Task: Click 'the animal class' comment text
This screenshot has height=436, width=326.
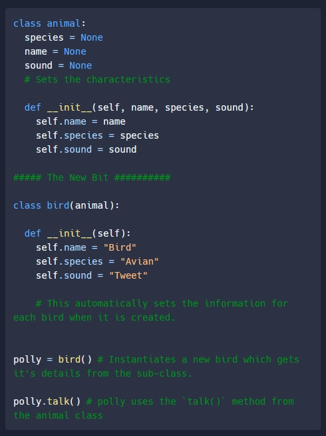Action: click(59, 415)
